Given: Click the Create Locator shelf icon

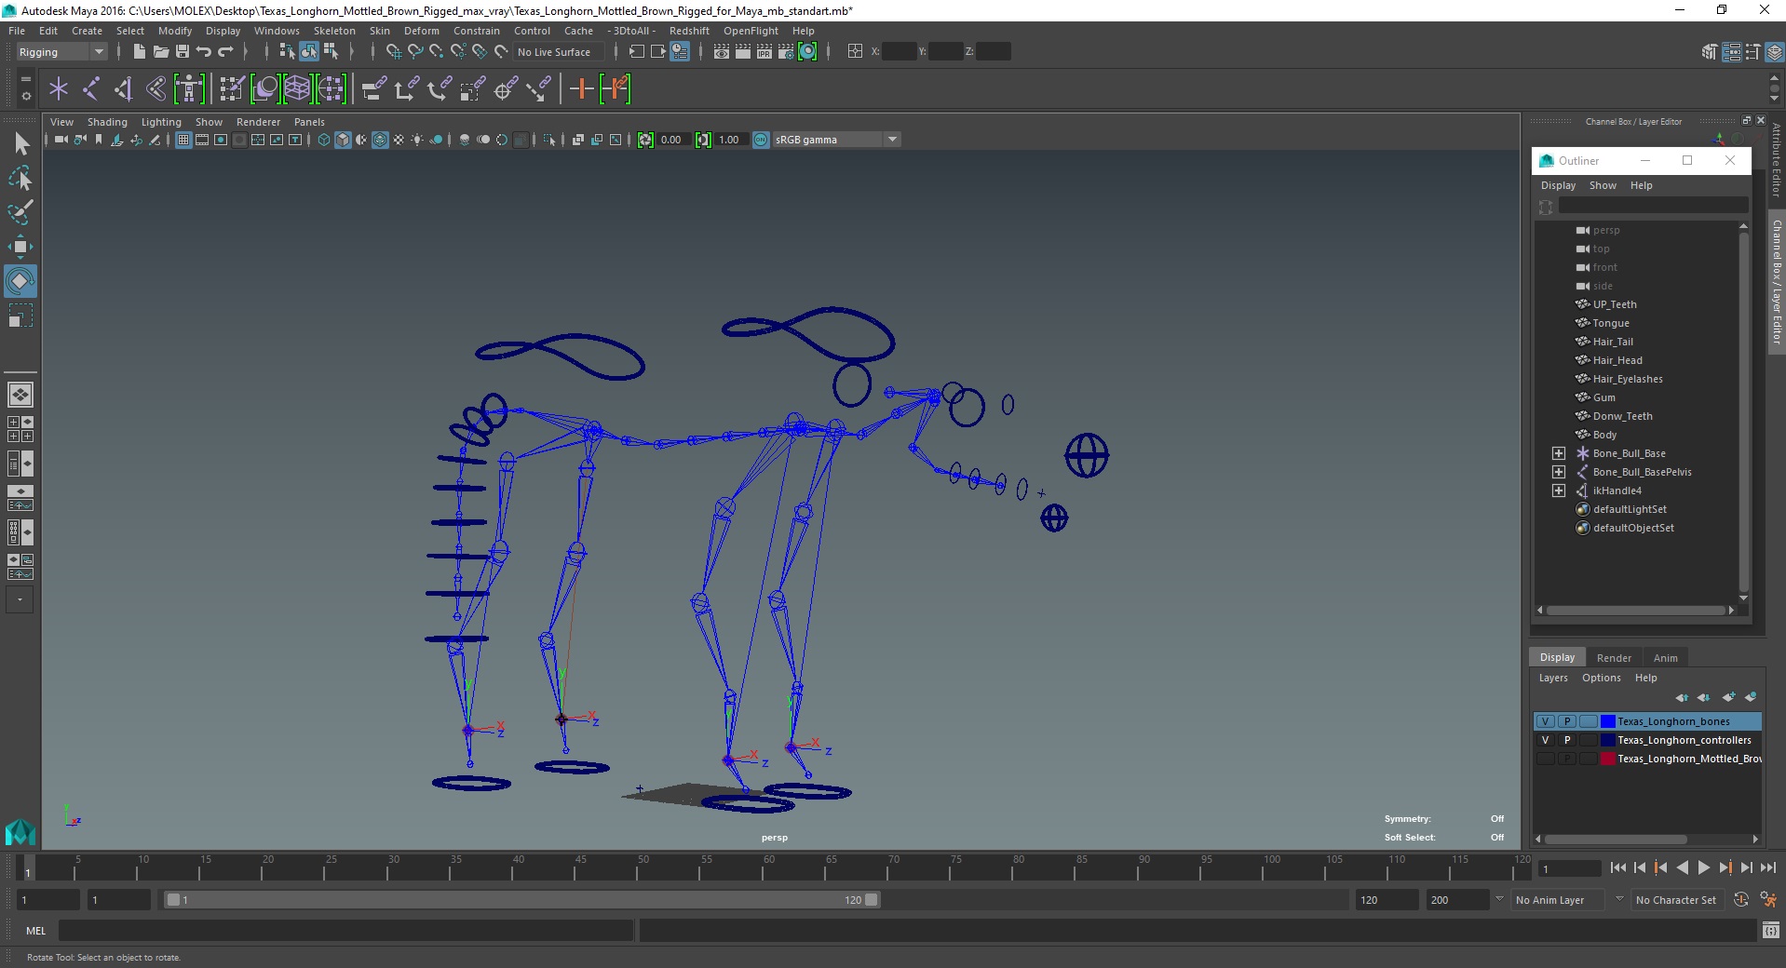Looking at the screenshot, I should [x=59, y=89].
